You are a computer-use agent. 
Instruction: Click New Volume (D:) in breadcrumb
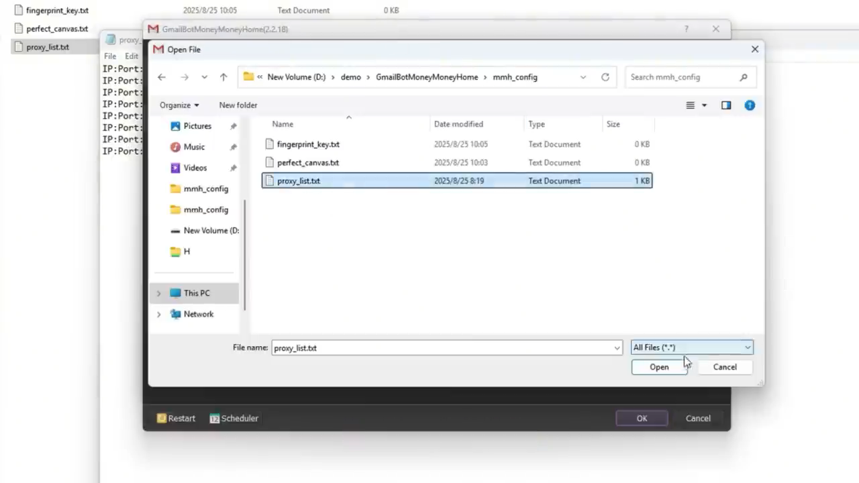click(297, 77)
